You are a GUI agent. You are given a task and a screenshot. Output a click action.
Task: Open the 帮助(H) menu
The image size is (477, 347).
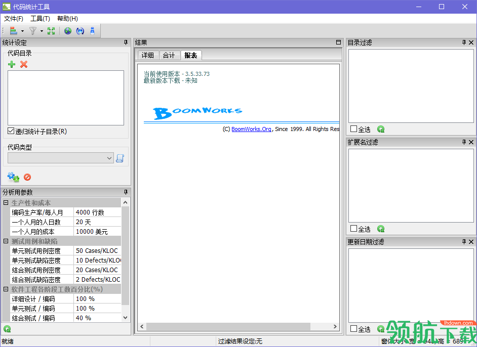pos(67,19)
